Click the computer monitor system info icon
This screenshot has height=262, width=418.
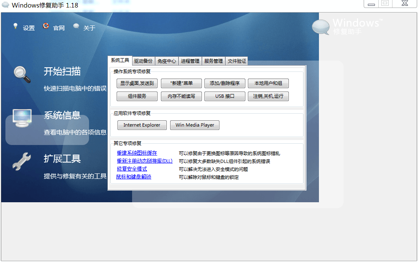coord(22,118)
